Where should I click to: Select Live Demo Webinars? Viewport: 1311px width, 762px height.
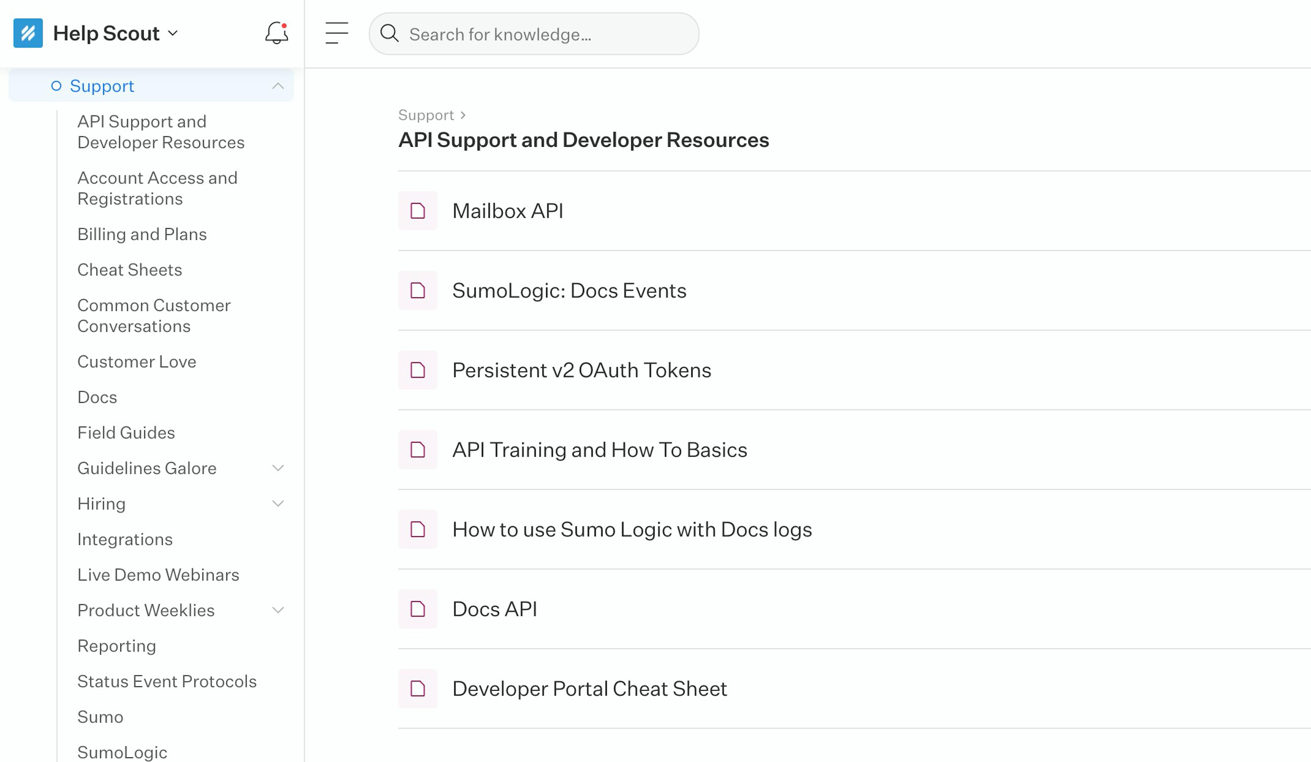pyautogui.click(x=158, y=575)
